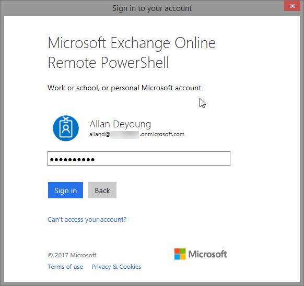Screen dimensions: 304x286
Task: Click the four-color Microsoft logo squares
Action: click(180, 254)
